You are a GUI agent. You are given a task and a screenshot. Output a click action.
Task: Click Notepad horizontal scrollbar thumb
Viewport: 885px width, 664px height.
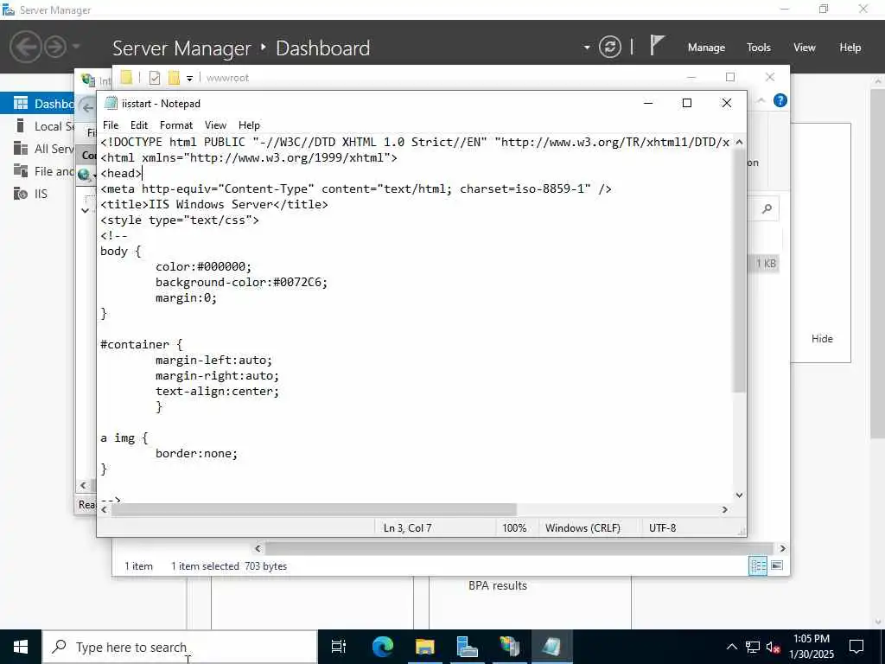314,509
